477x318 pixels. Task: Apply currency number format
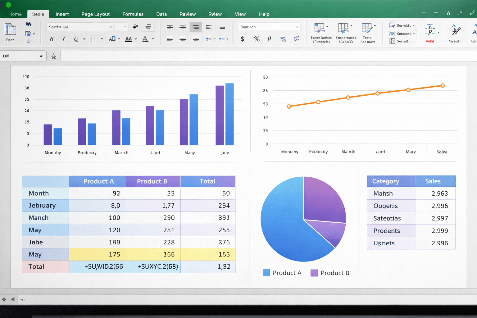pos(242,39)
